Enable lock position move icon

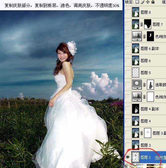tap(148, 2)
